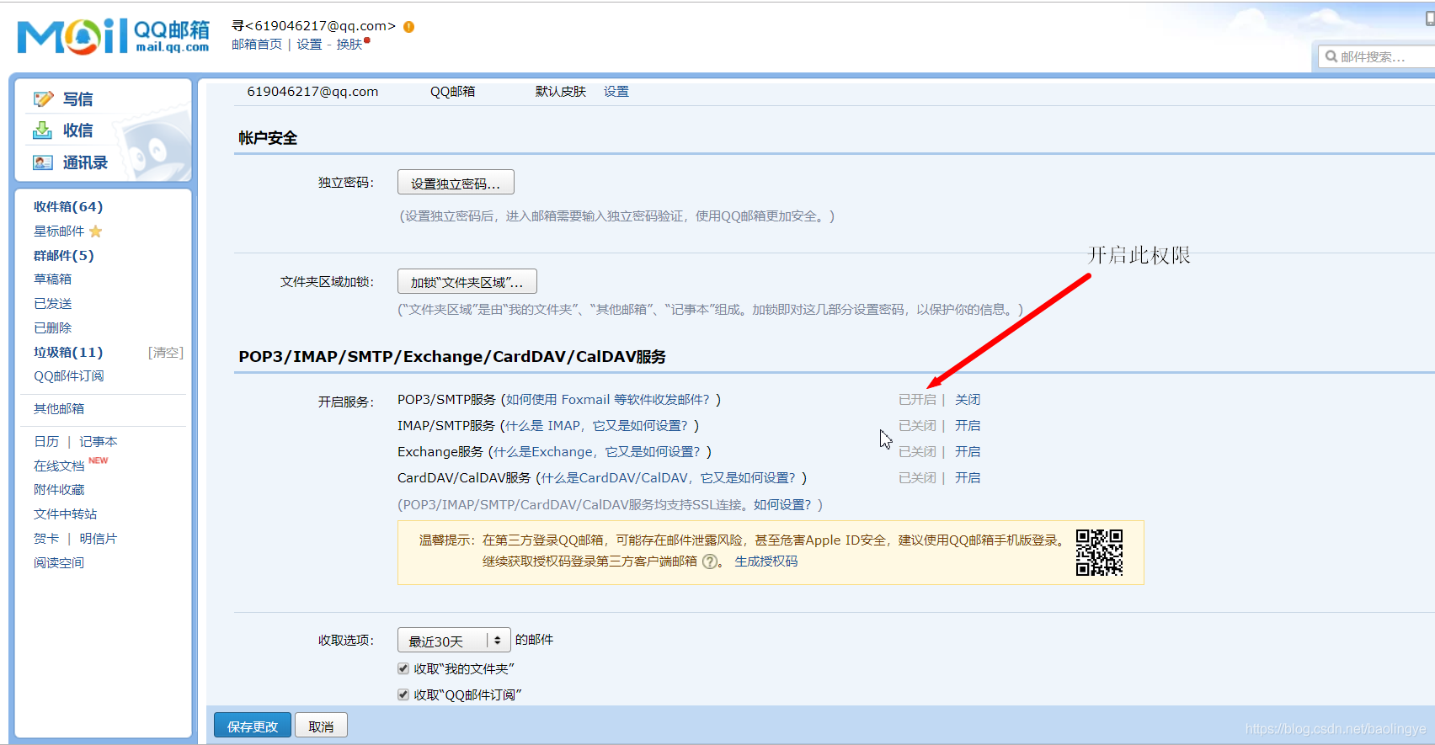Click the 如何设置？ SSL help link
1435x745 pixels.
point(782,505)
